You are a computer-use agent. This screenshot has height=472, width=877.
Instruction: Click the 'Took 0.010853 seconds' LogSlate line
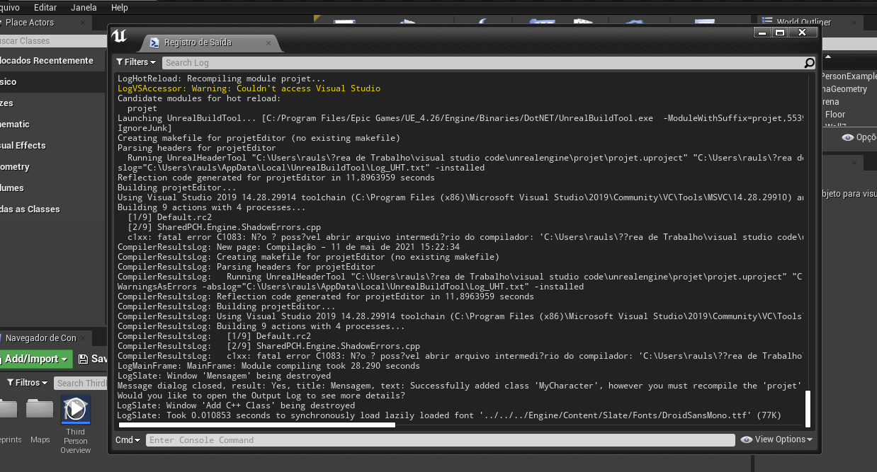449,415
